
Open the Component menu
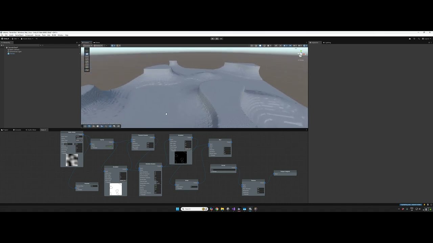pos(29,35)
